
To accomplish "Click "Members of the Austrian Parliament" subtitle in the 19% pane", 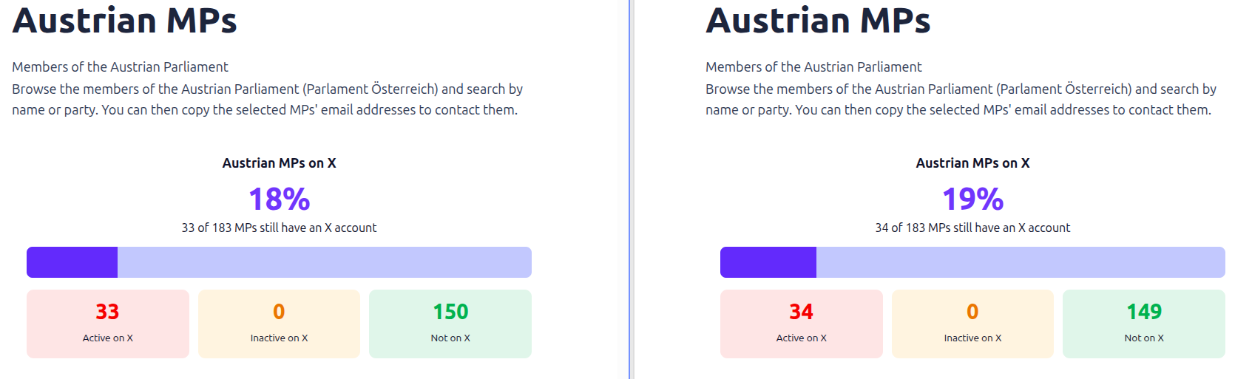I will click(x=813, y=66).
